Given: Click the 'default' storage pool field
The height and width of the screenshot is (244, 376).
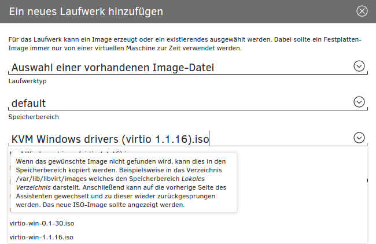Looking at the screenshot, I should (x=174, y=103).
